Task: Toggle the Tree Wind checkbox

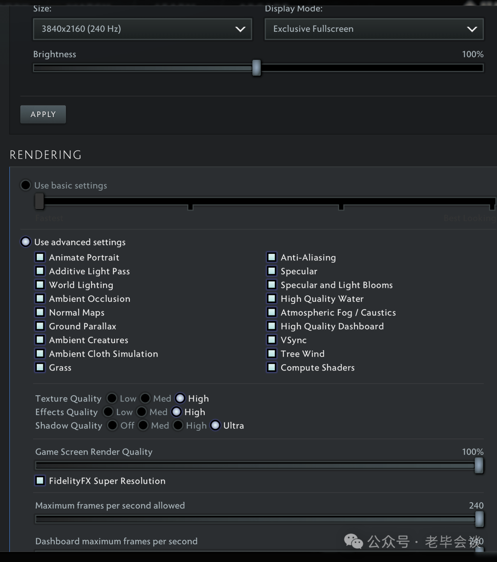Action: [272, 354]
